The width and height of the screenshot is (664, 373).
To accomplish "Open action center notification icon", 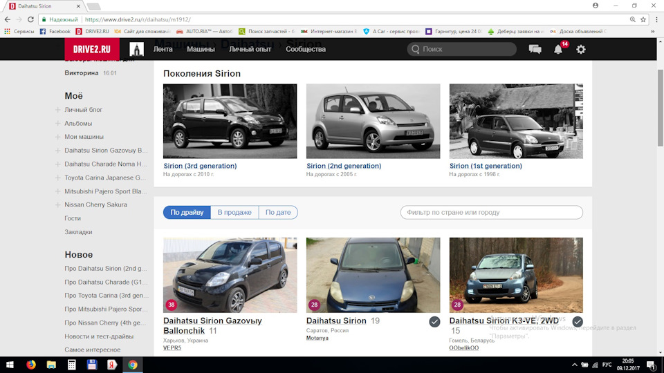I will [x=652, y=365].
